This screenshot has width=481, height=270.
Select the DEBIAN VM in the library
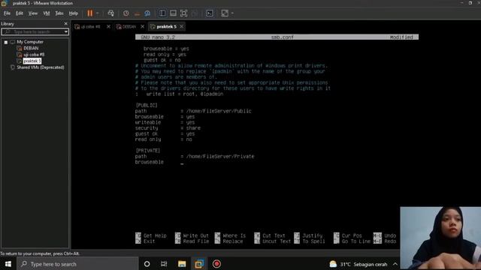31,48
